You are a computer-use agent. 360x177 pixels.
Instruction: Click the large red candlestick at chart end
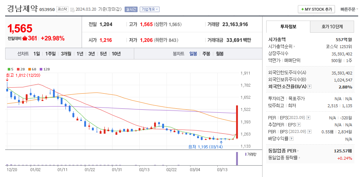click(237, 122)
